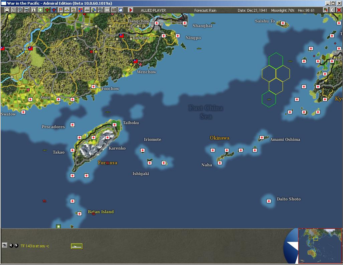
Task: Click the 'Moonlight: 76%' status text
Action: [x=283, y=10]
